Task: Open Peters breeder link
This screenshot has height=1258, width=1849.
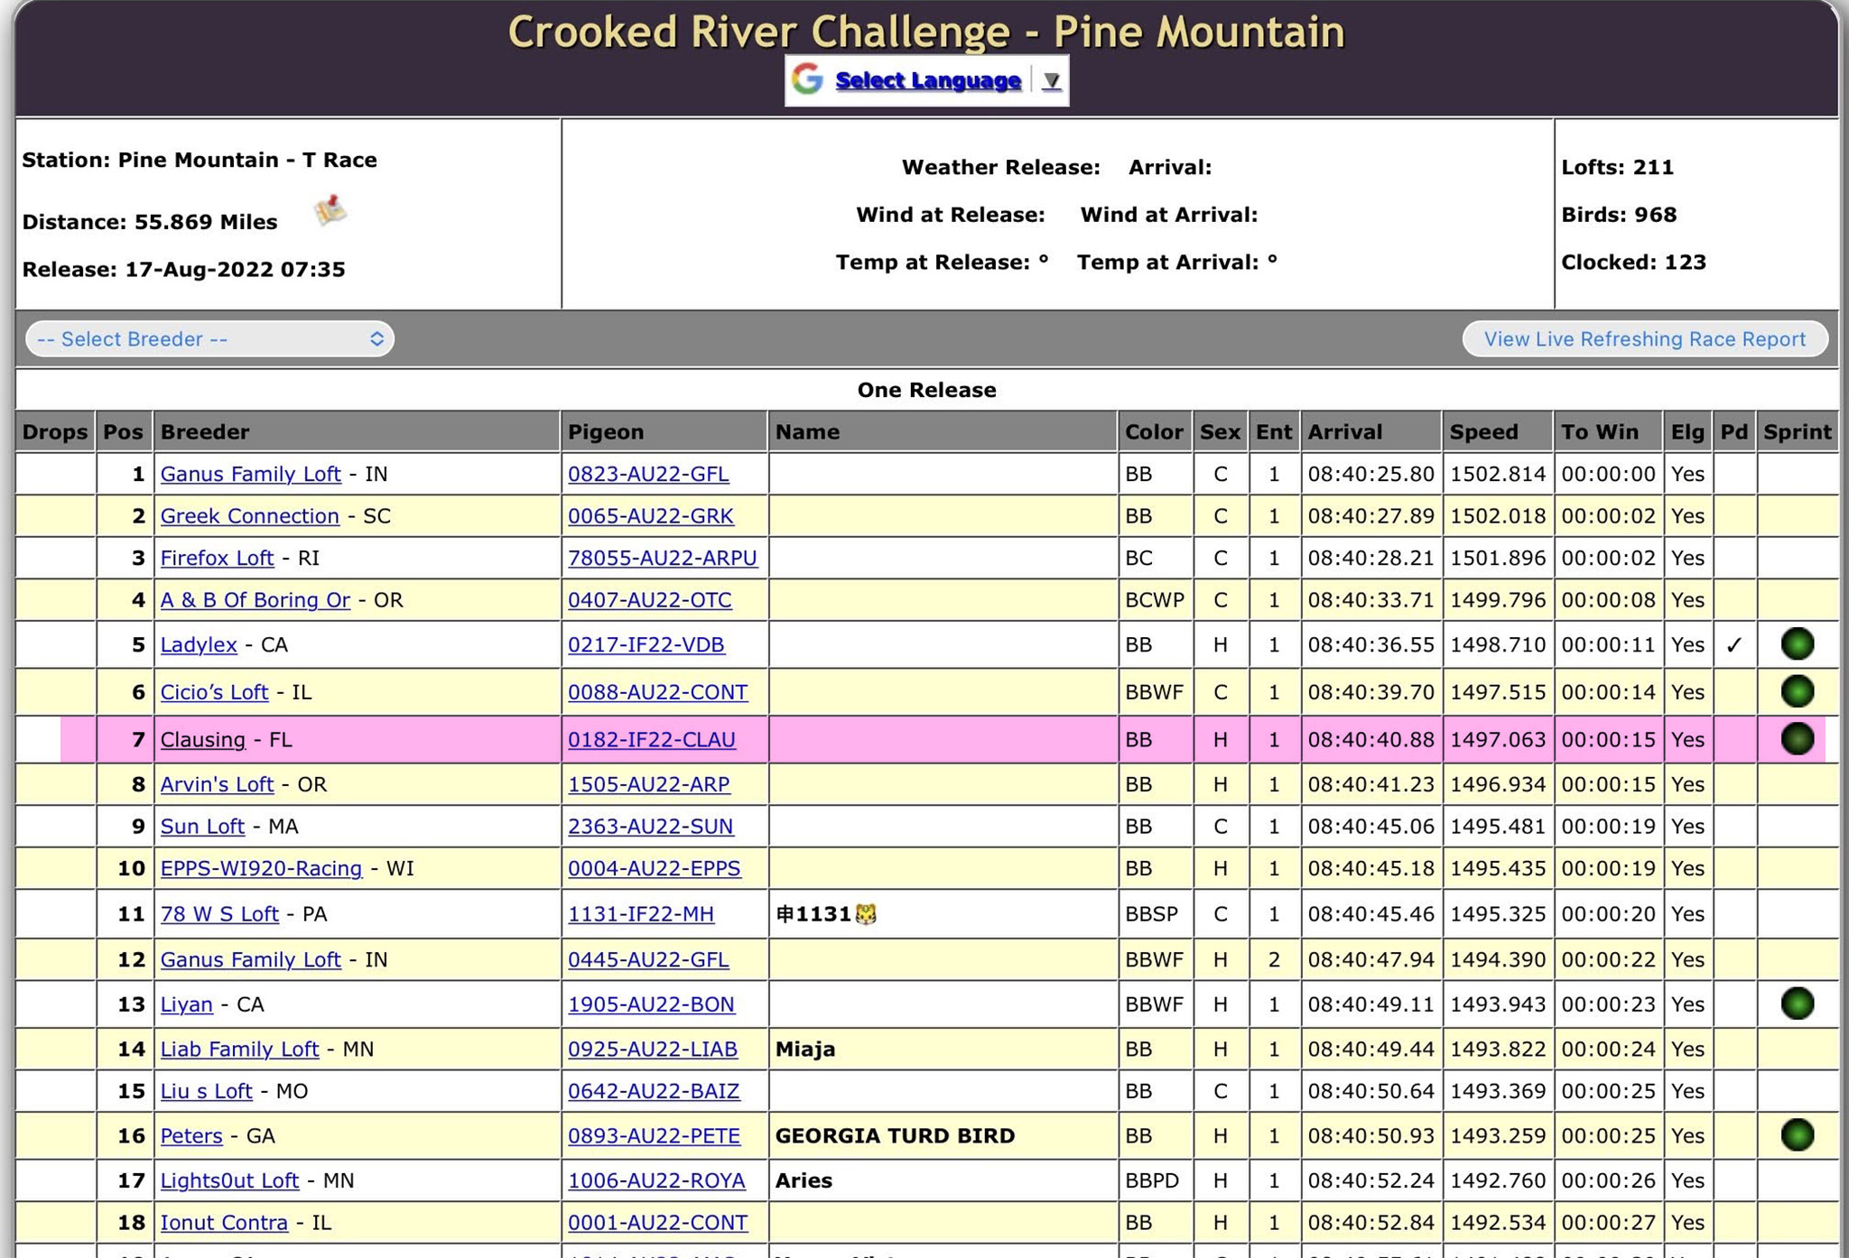Action: [x=190, y=1136]
